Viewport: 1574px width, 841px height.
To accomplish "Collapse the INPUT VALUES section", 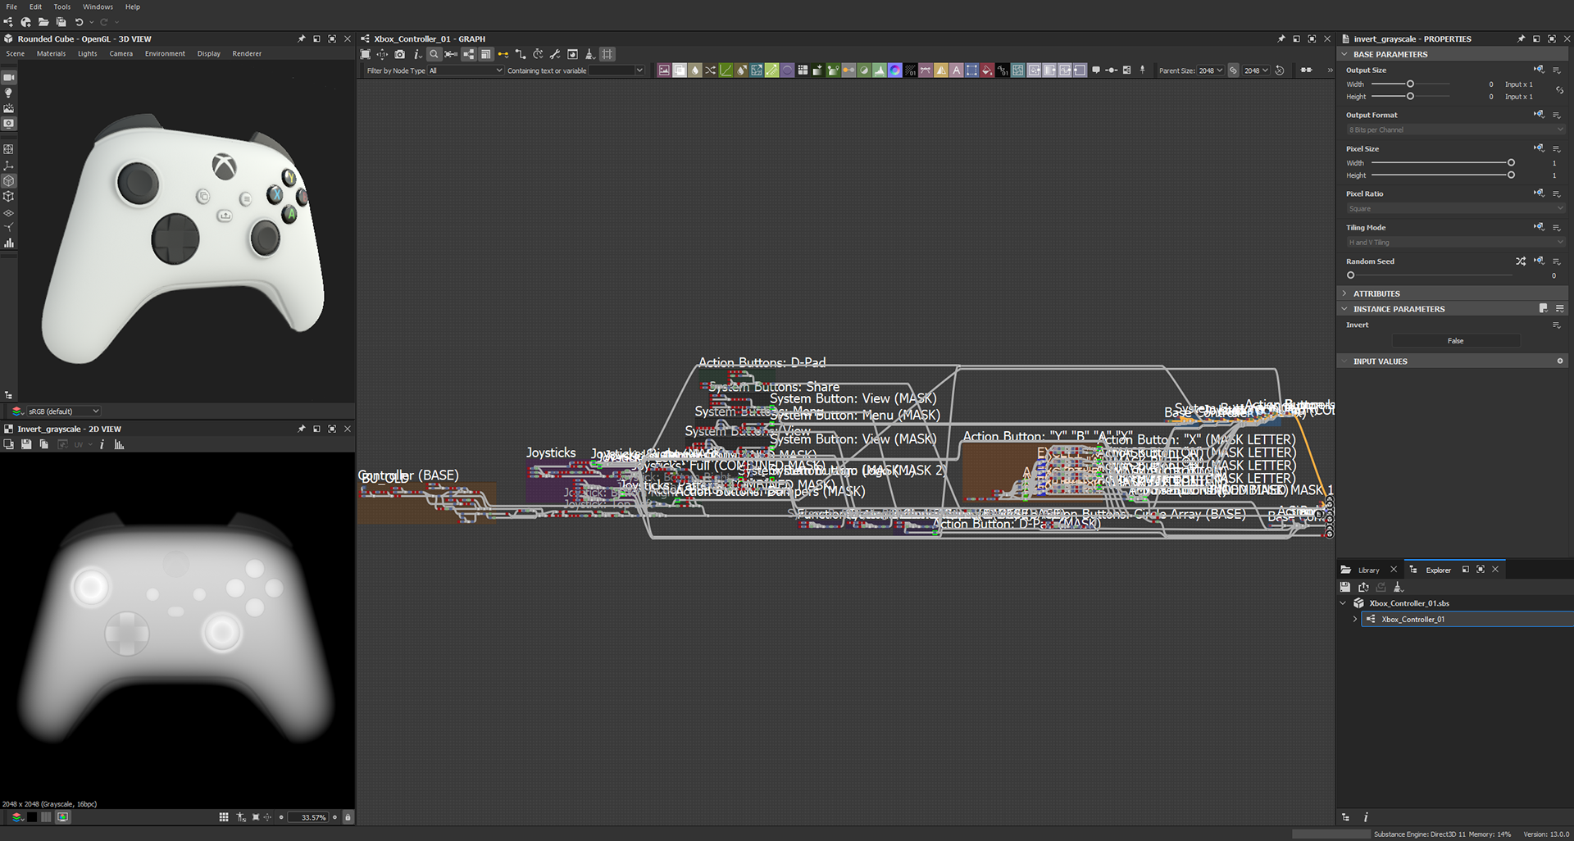I will pyautogui.click(x=1344, y=361).
